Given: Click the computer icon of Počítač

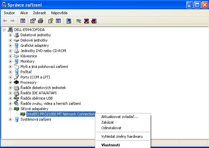Looking at the screenshot, I should point(16,72).
